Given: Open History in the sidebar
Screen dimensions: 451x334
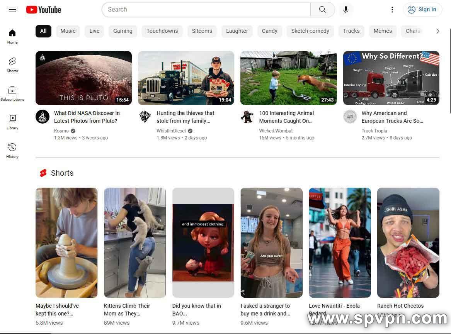Looking at the screenshot, I should [x=12, y=150].
